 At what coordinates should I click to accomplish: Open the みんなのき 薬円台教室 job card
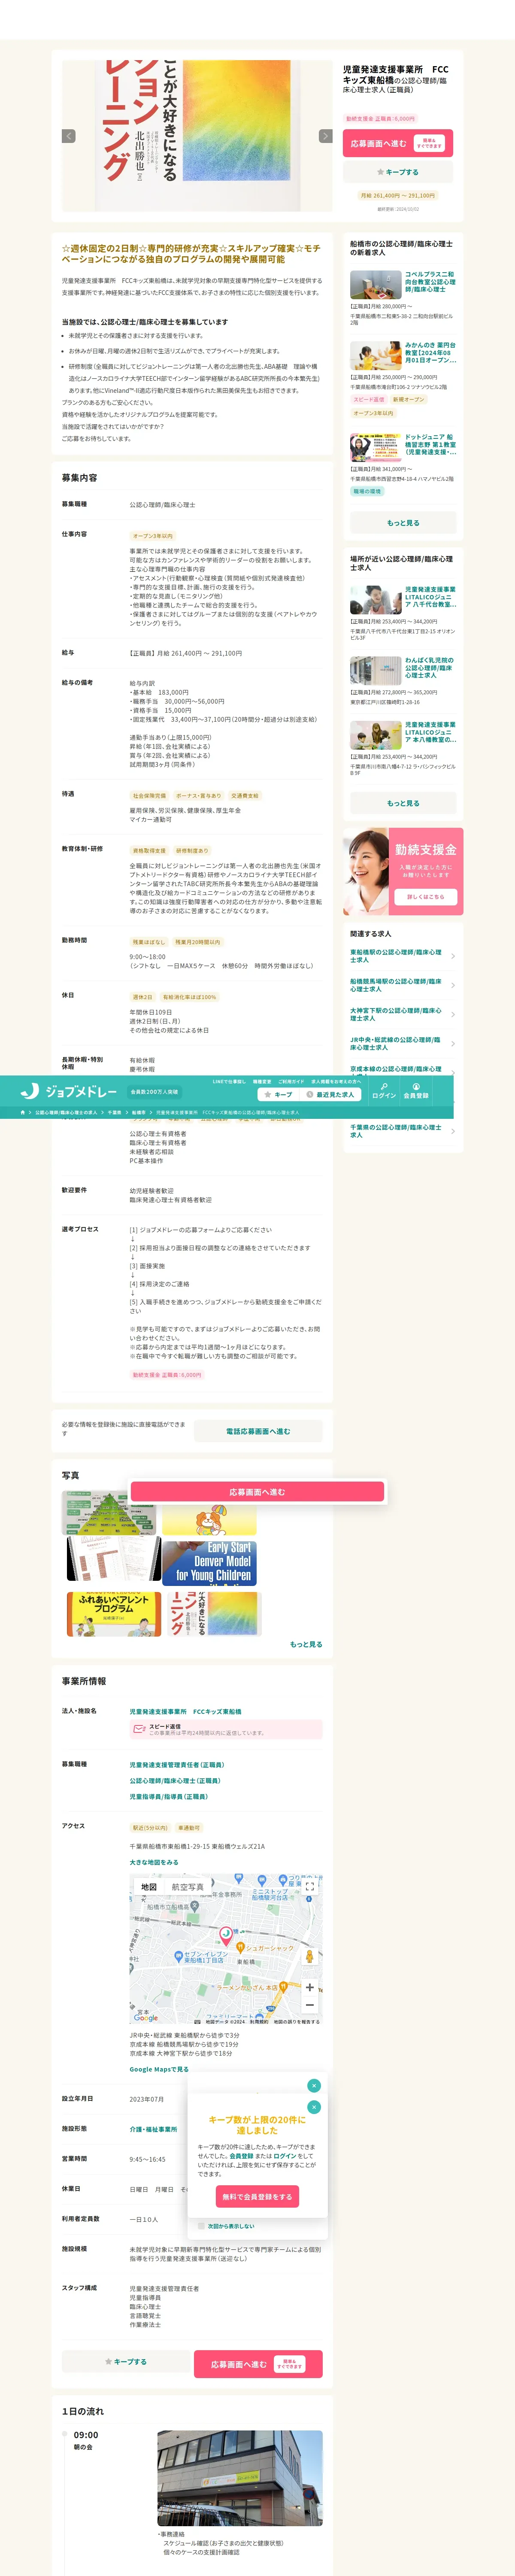pyautogui.click(x=402, y=379)
